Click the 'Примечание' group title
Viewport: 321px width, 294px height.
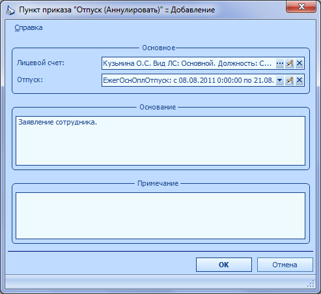pos(158,183)
